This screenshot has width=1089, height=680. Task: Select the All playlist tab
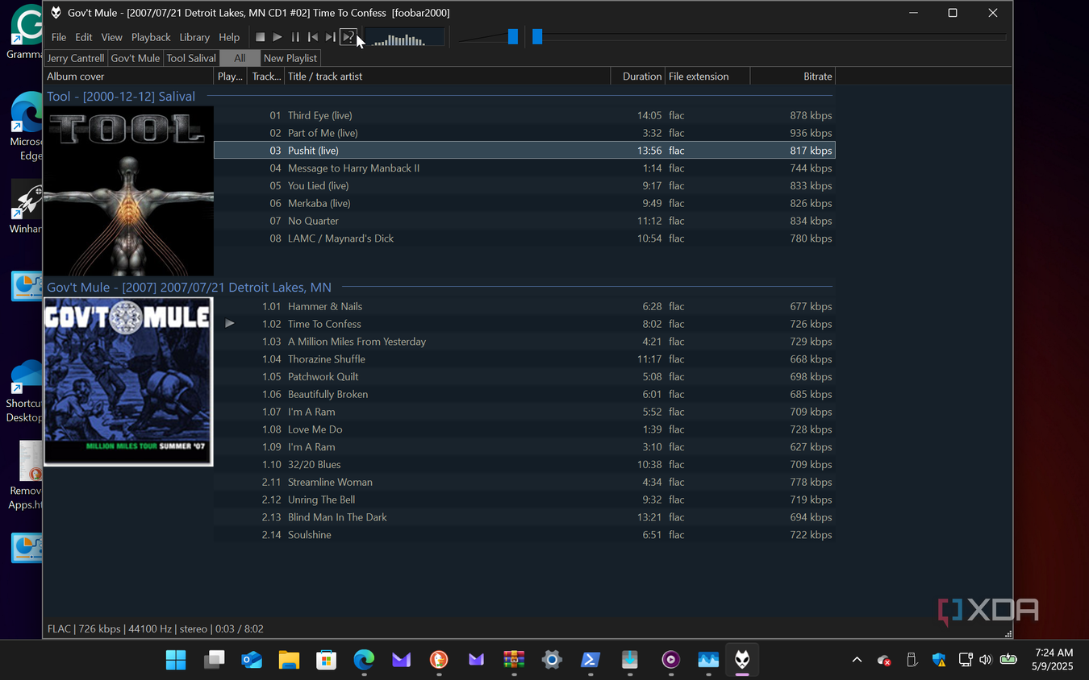tap(240, 58)
